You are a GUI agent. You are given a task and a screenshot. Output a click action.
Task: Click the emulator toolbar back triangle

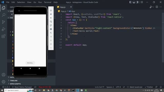[51, 37]
